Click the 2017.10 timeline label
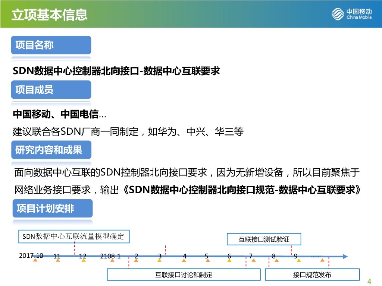382x286 pixels. pyautogui.click(x=31, y=255)
